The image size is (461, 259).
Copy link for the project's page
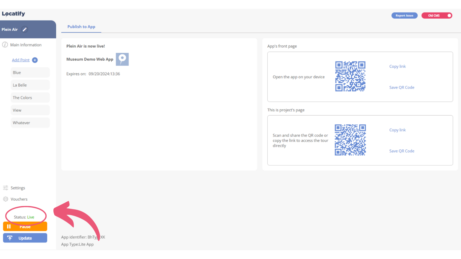pos(398,130)
